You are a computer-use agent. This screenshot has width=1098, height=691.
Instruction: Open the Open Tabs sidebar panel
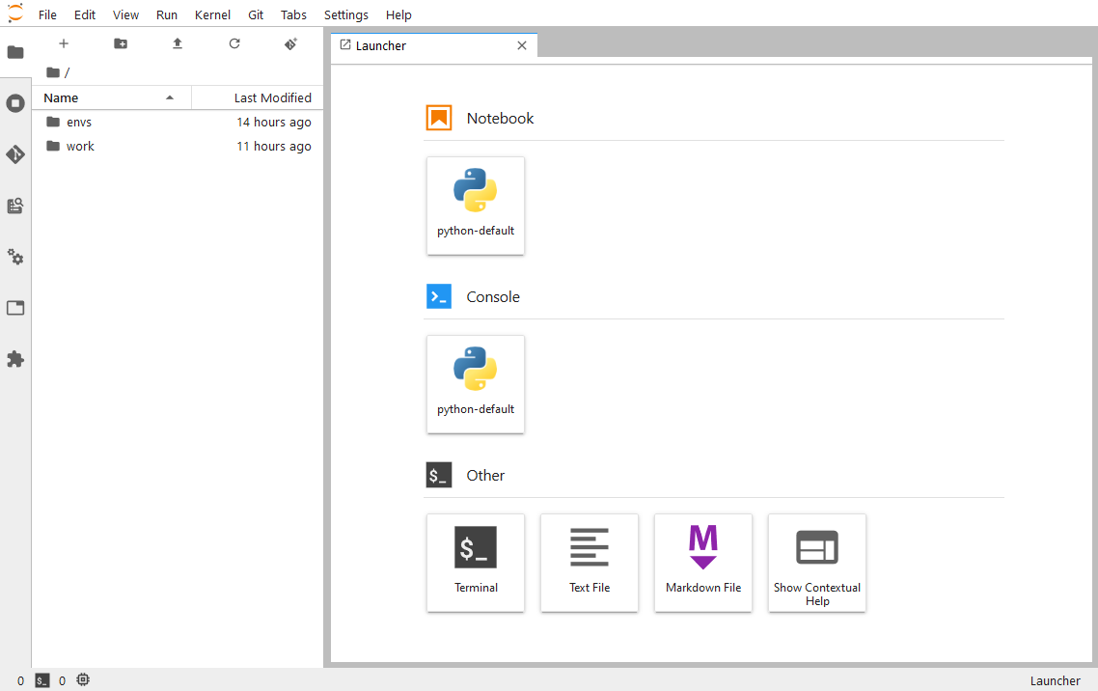click(x=15, y=308)
